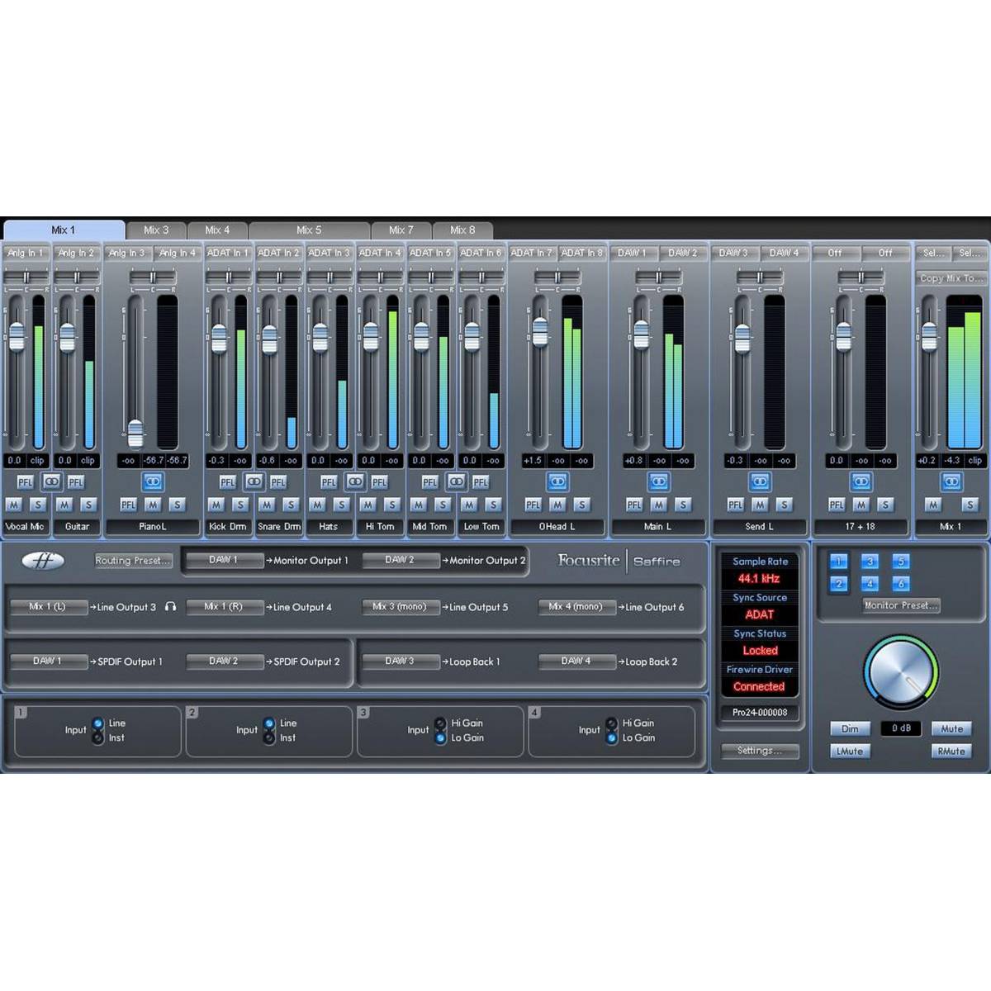The width and height of the screenshot is (991, 991).
Task: Switch to the Mix 8 tab
Action: pyautogui.click(x=462, y=230)
